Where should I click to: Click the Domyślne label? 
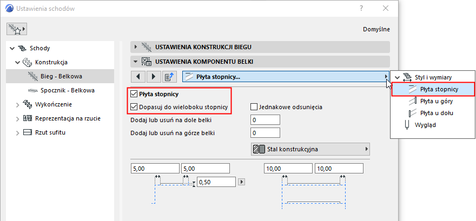(376, 29)
